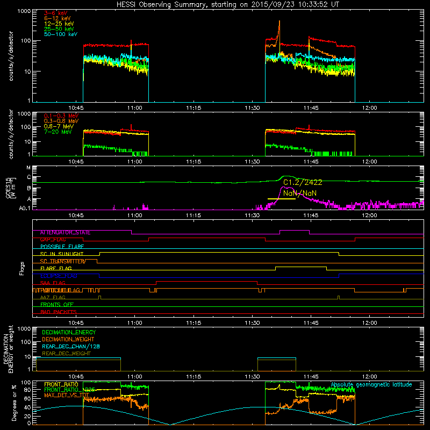
Task: Click the yellow flare interval bar under NaN/NaN
Action: click(x=282, y=198)
